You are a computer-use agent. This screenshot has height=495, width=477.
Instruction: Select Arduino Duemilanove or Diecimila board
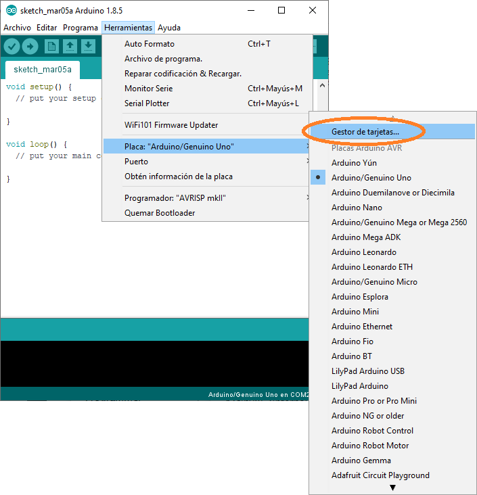[392, 193]
